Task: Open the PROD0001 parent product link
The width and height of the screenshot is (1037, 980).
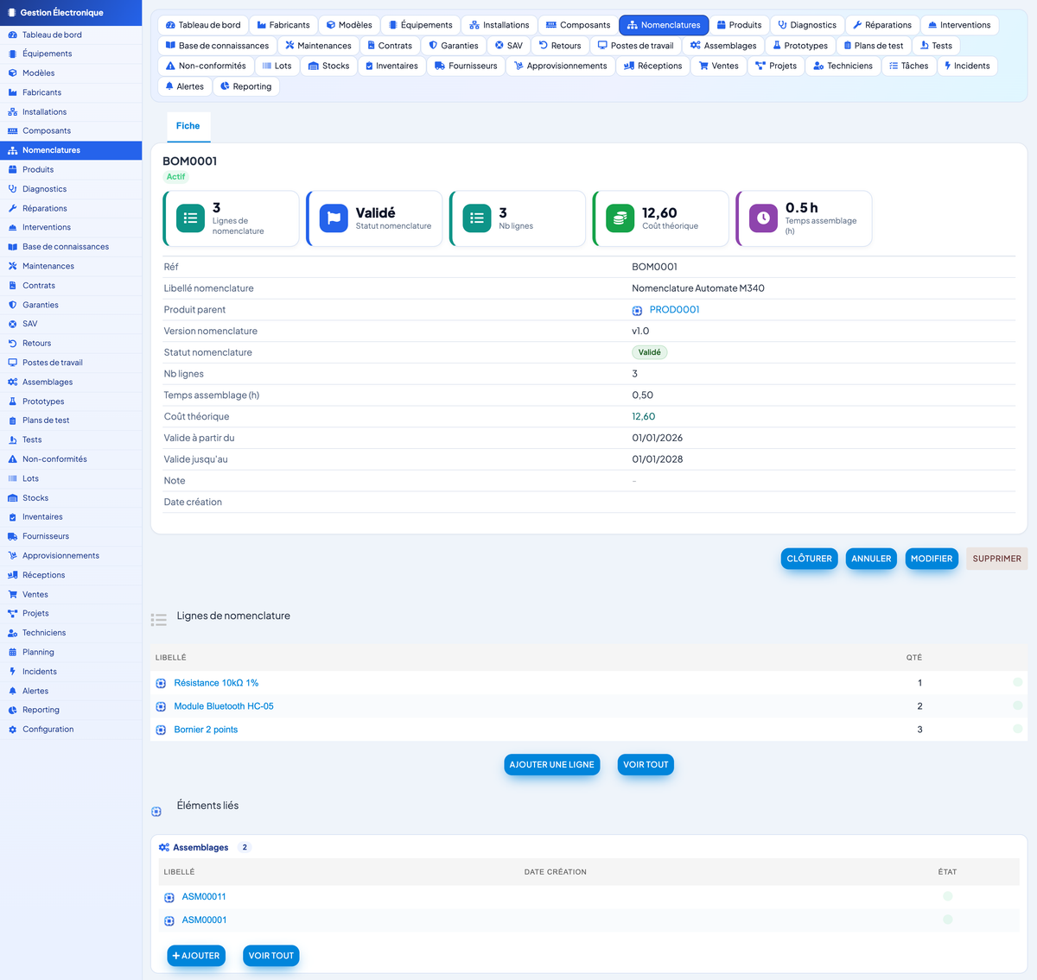Action: [x=674, y=310]
